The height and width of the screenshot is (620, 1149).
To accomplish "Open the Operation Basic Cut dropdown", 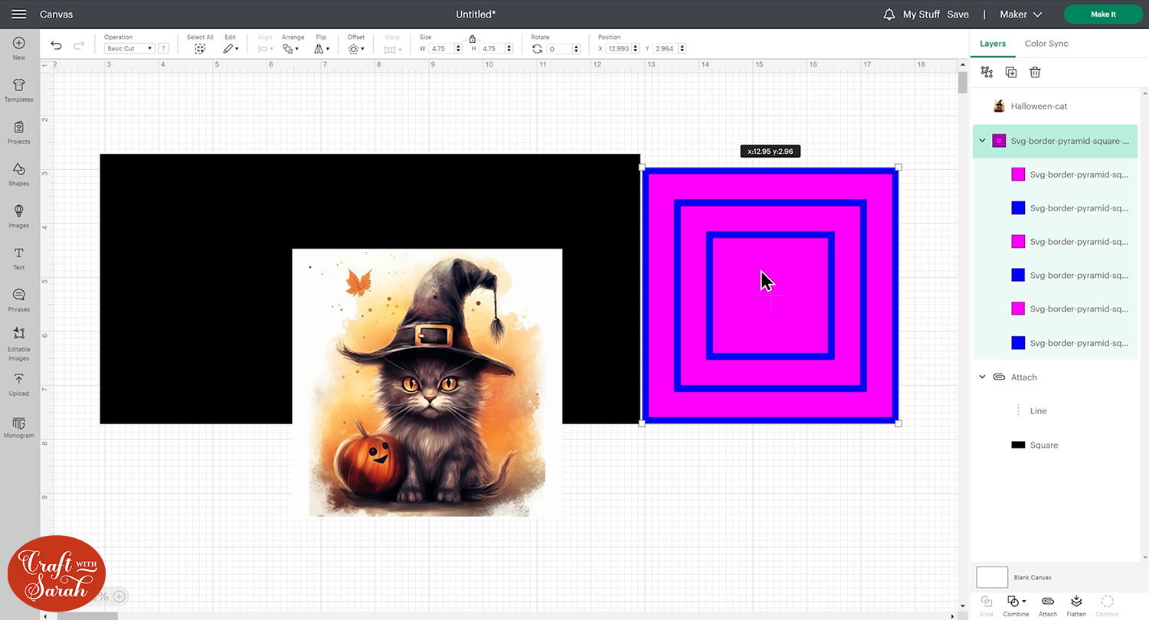I will pos(129,48).
